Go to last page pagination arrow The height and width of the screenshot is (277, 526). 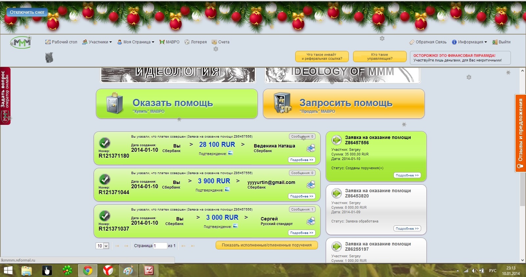[x=193, y=246]
